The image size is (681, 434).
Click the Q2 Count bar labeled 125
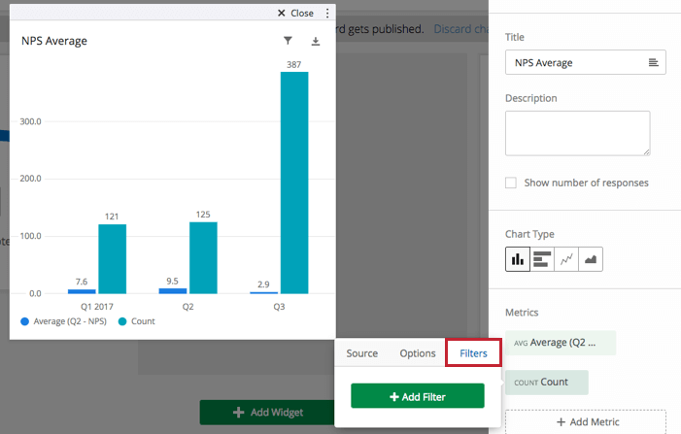[x=203, y=258]
